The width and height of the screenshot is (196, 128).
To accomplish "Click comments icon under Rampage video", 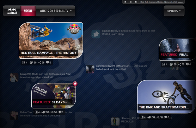I will [47, 63].
